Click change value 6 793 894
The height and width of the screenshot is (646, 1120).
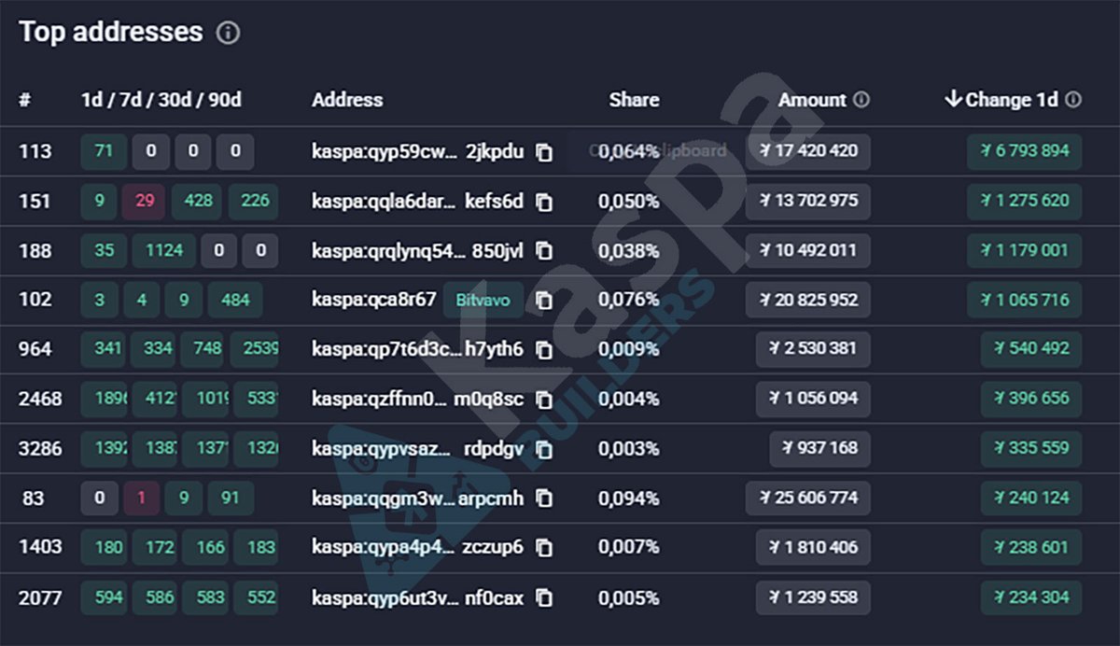tap(1025, 151)
